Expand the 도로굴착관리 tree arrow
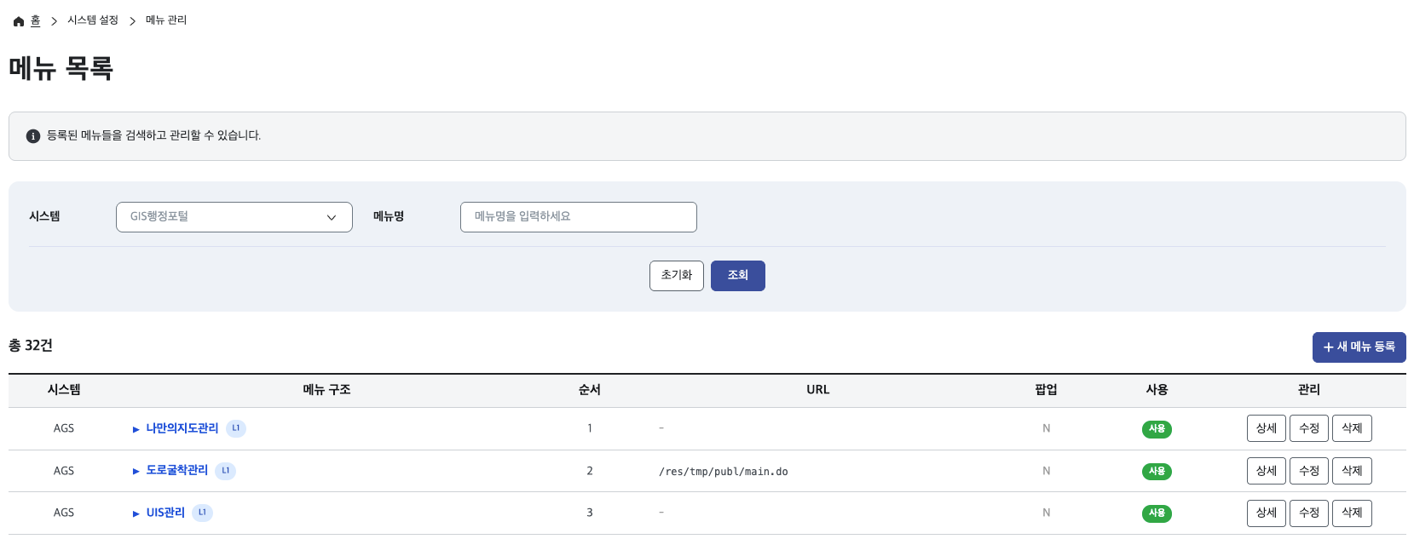The image size is (1414, 539). point(136,471)
